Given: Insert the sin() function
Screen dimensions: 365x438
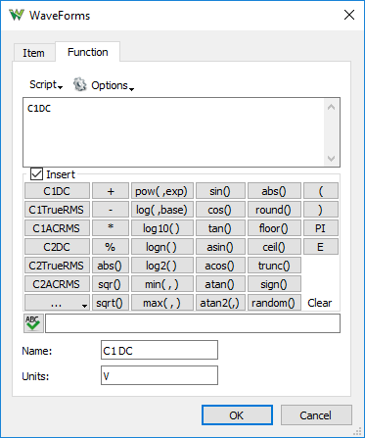Looking at the screenshot, I should pos(220,191).
